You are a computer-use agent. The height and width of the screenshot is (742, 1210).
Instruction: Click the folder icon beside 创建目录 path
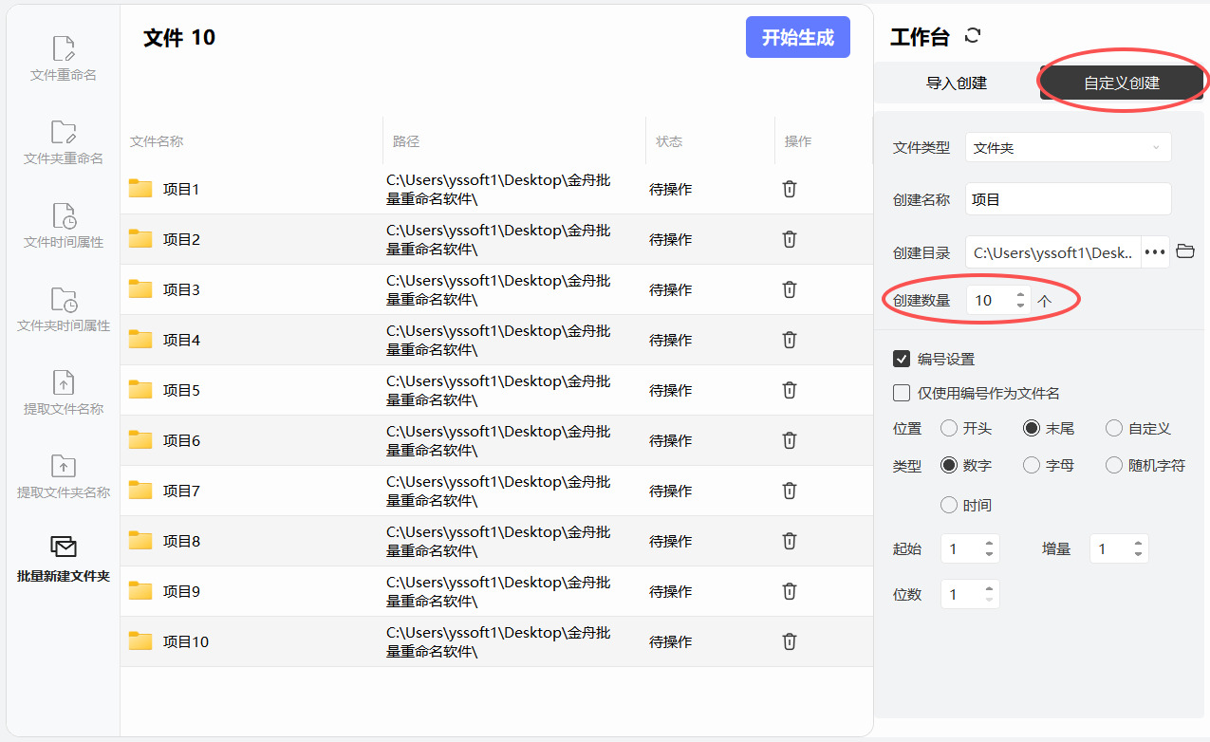click(x=1184, y=251)
